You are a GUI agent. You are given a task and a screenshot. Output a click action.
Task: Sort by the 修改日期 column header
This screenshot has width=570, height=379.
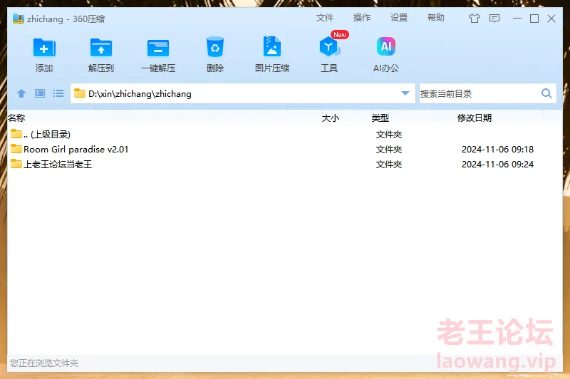point(475,118)
